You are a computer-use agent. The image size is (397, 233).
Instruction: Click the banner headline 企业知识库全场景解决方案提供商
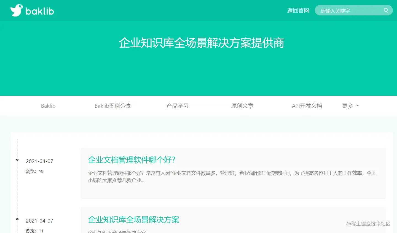[x=202, y=43]
